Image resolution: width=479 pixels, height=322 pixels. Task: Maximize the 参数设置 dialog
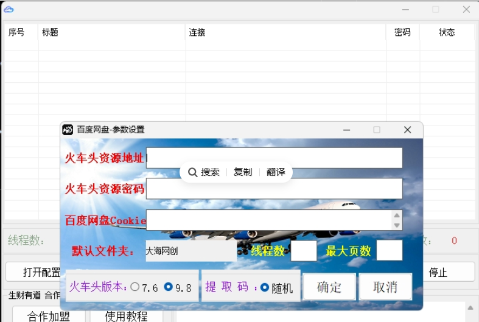(377, 130)
